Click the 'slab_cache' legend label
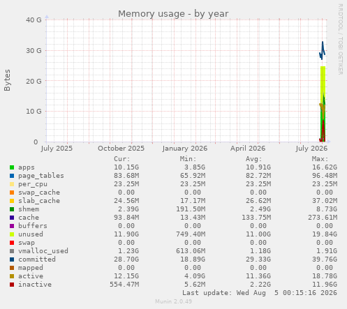 [x=39, y=201]
